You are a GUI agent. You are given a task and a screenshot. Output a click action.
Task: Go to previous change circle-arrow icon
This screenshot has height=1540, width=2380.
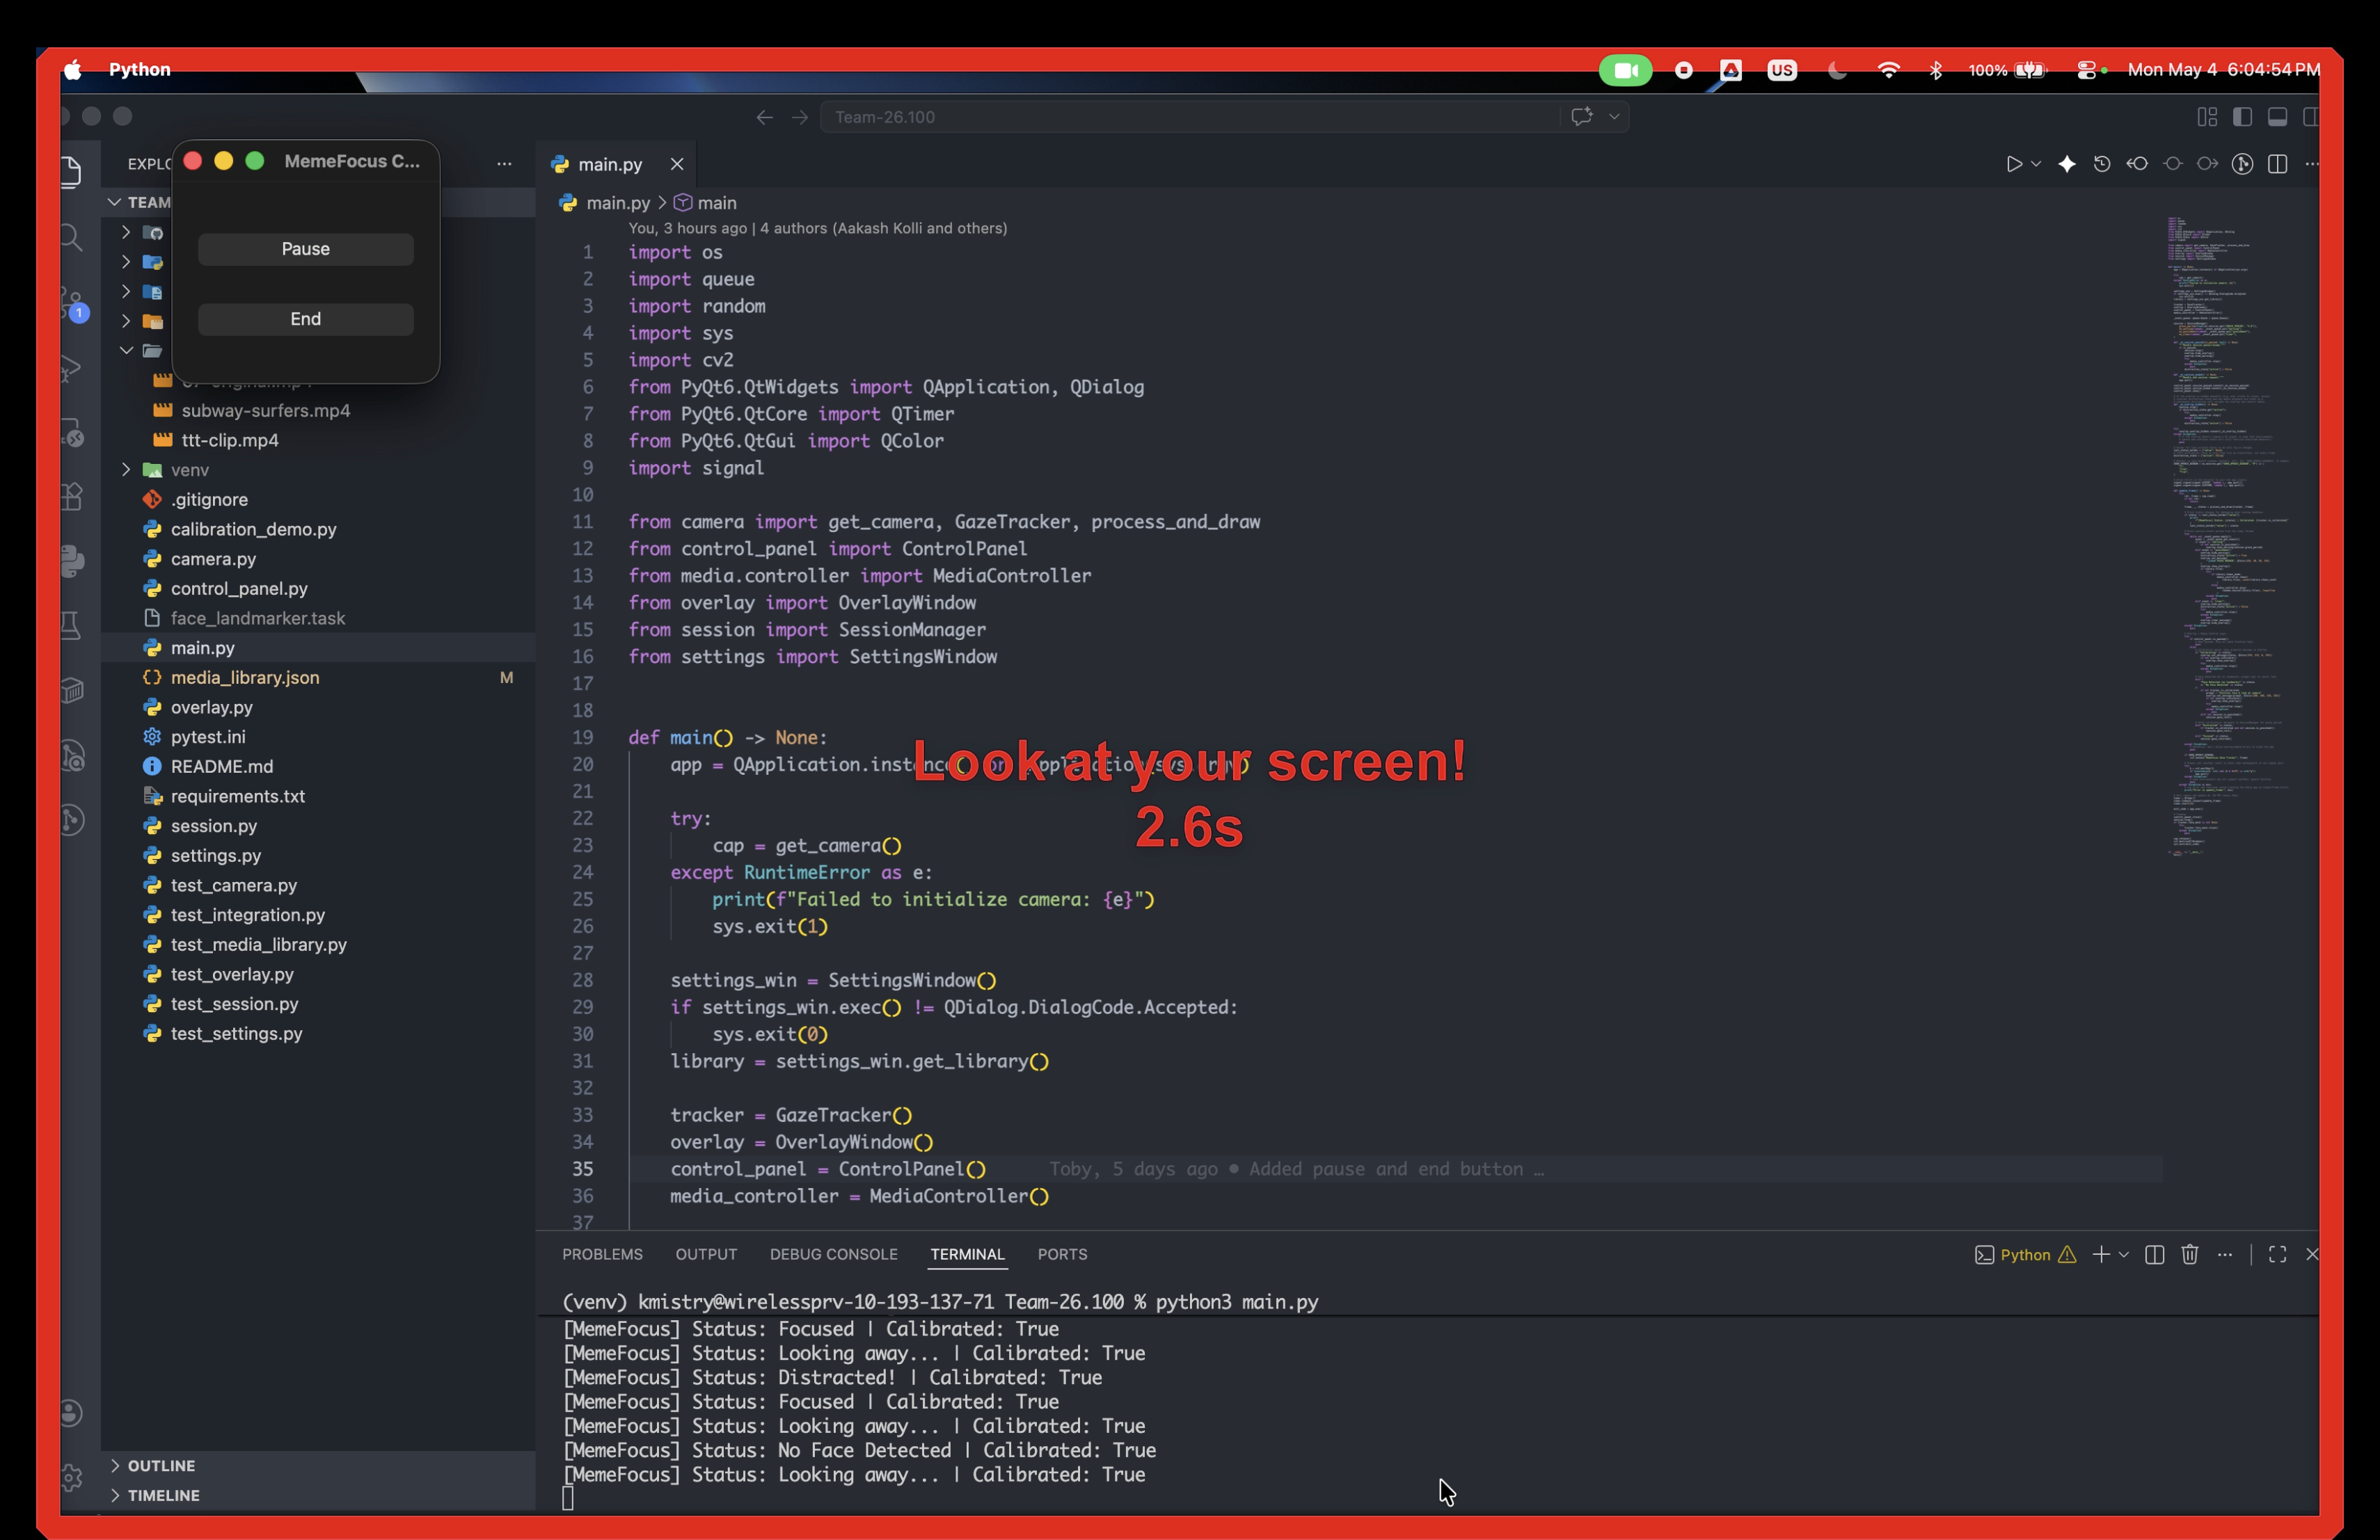click(2137, 164)
